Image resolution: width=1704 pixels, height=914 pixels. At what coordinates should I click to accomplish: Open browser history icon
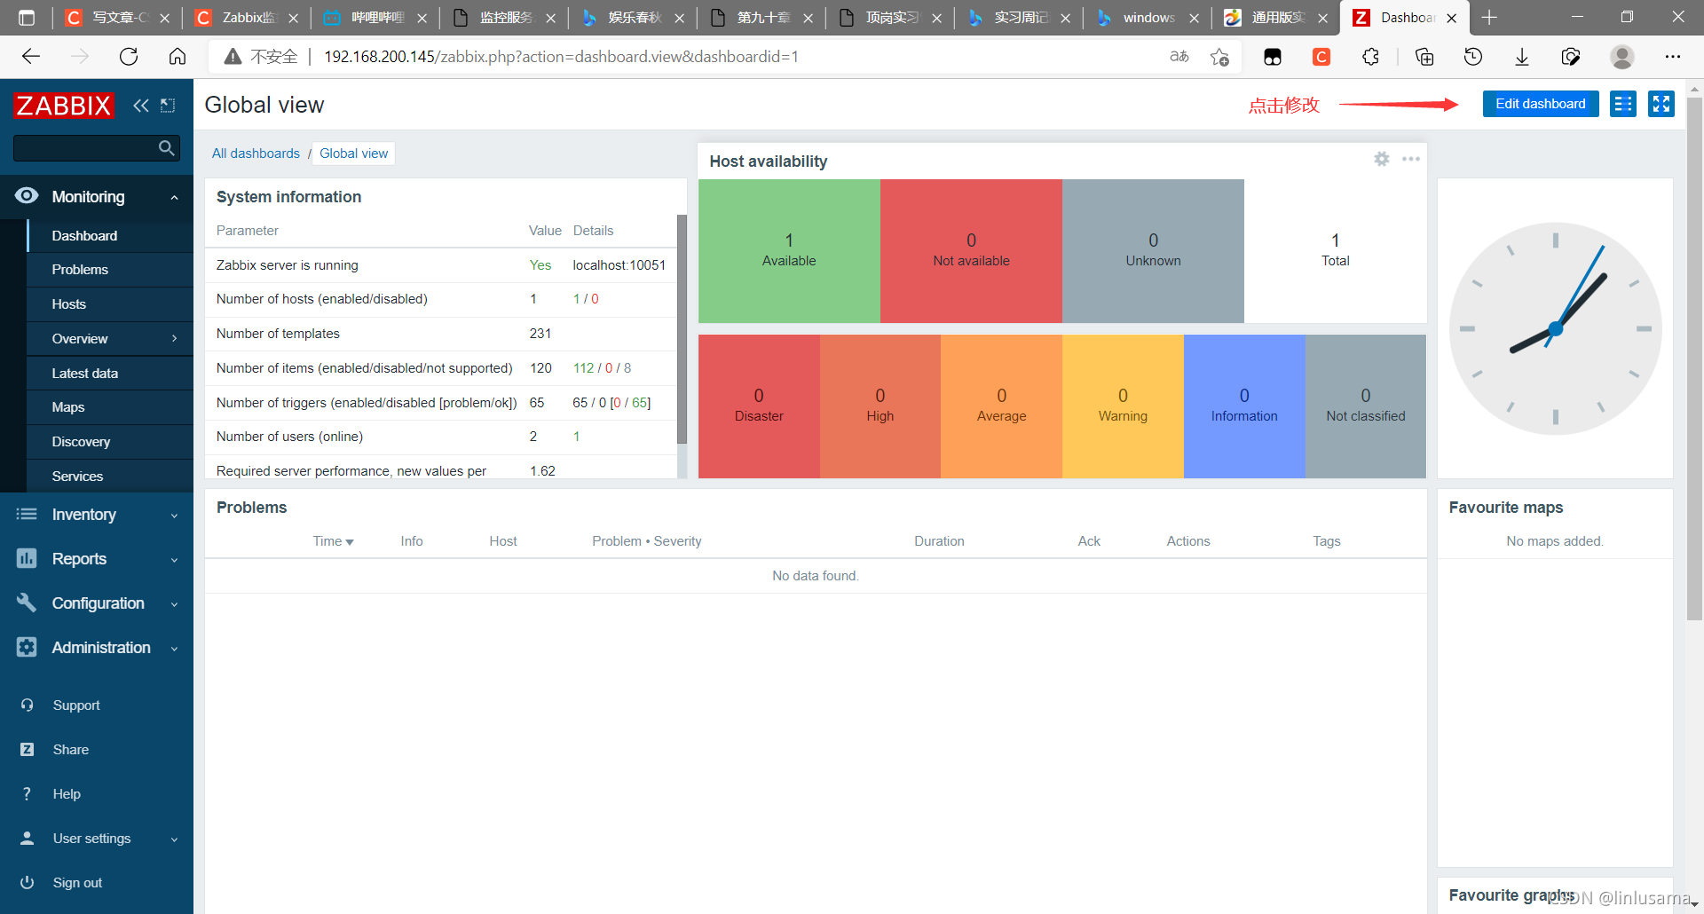coord(1473,57)
